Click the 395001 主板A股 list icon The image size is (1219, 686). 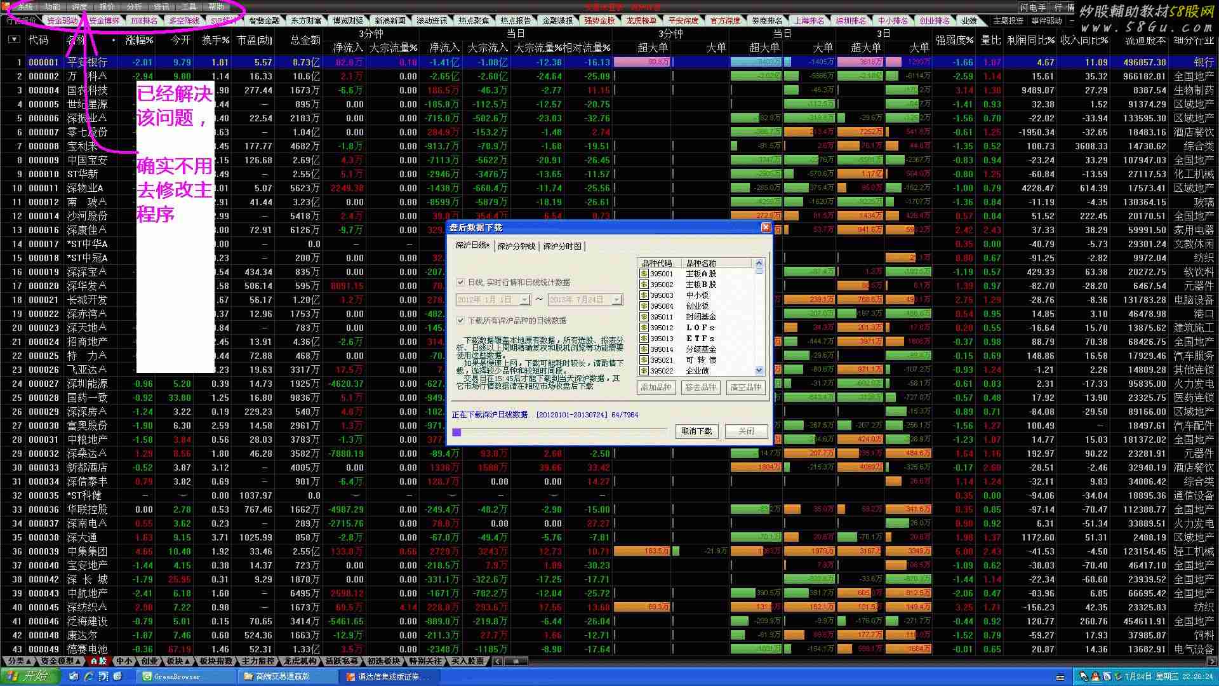pos(644,274)
